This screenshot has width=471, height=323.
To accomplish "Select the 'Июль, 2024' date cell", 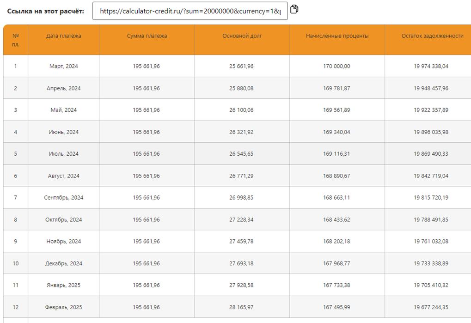I will 63,154.
